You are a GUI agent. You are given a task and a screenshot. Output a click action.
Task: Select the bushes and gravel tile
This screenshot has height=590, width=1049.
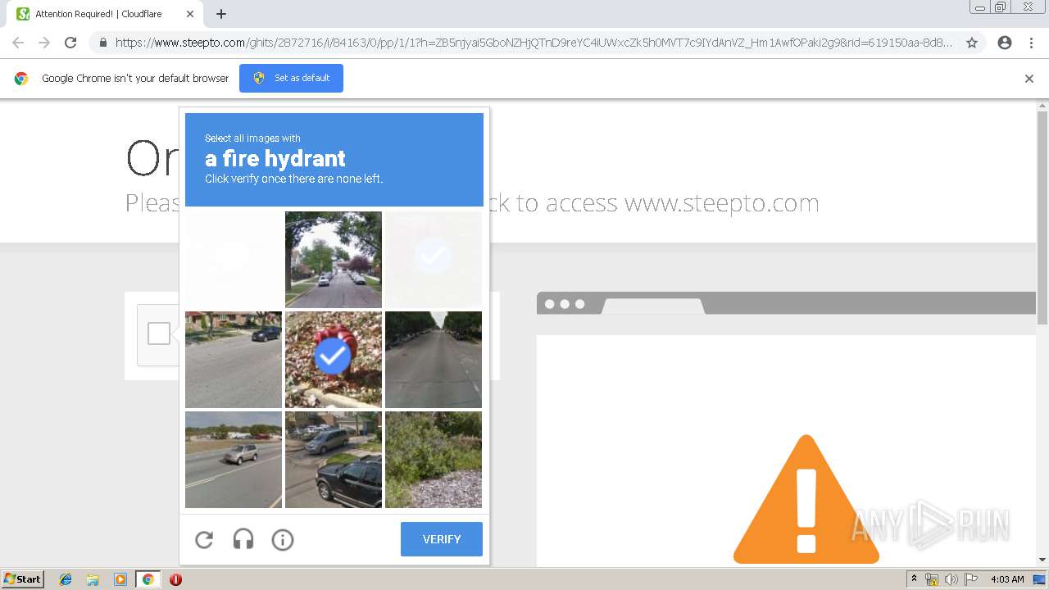pos(434,460)
